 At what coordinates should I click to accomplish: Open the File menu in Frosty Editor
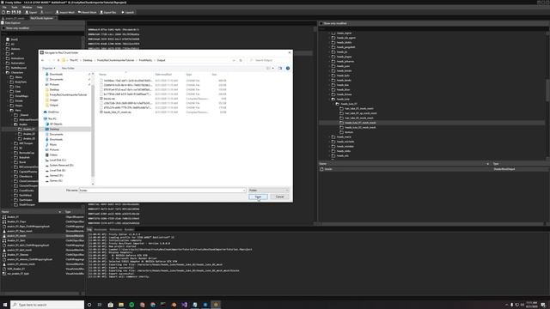pyautogui.click(x=4, y=7)
